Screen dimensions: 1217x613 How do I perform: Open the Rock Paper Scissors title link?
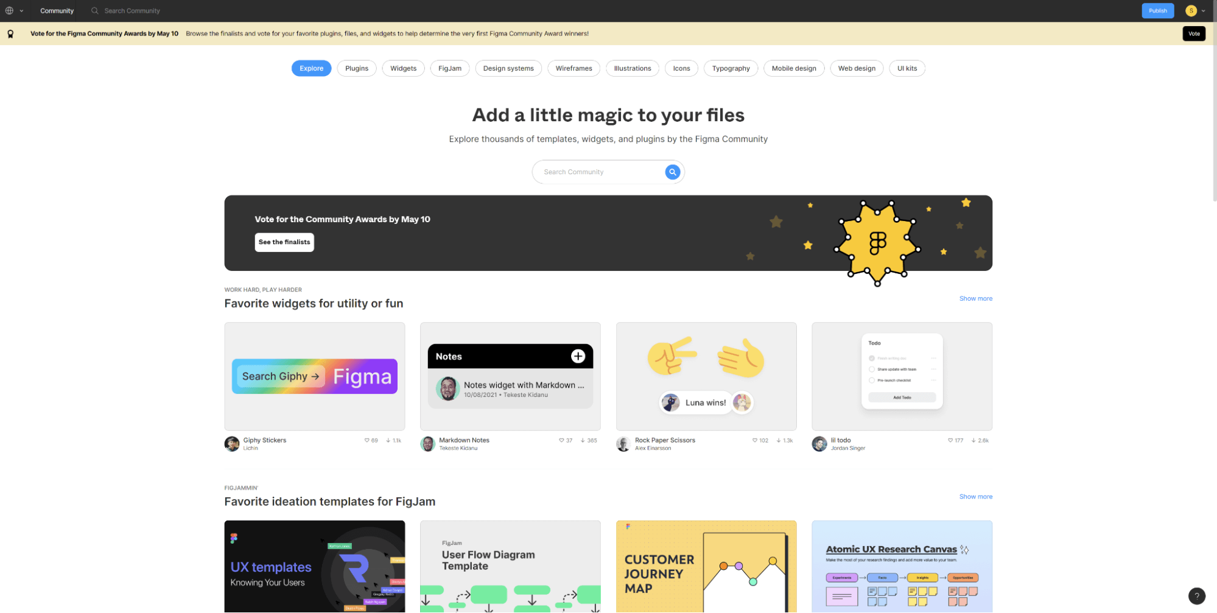pyautogui.click(x=665, y=440)
